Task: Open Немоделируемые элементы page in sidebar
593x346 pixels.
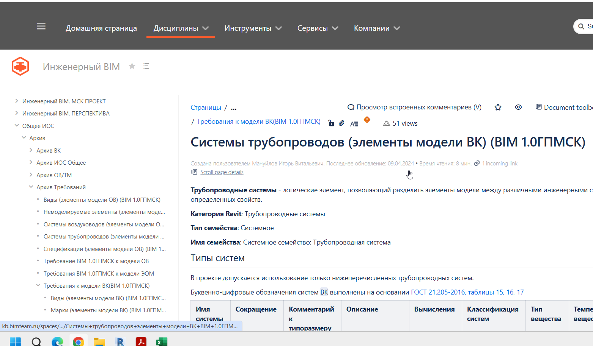Action: (x=104, y=212)
